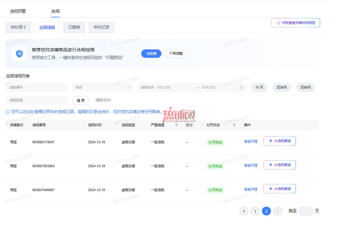
Task: Switch to the 违规预警 tab
Action: click(x=18, y=11)
